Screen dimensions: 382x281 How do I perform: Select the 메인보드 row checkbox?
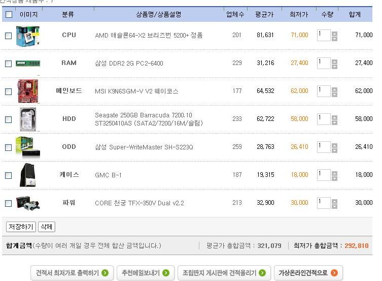(x=8, y=91)
